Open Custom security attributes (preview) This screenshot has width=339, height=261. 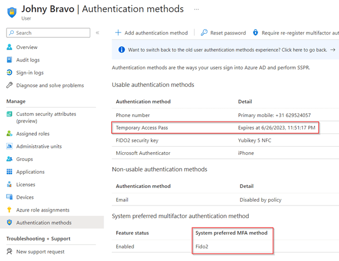coord(46,117)
